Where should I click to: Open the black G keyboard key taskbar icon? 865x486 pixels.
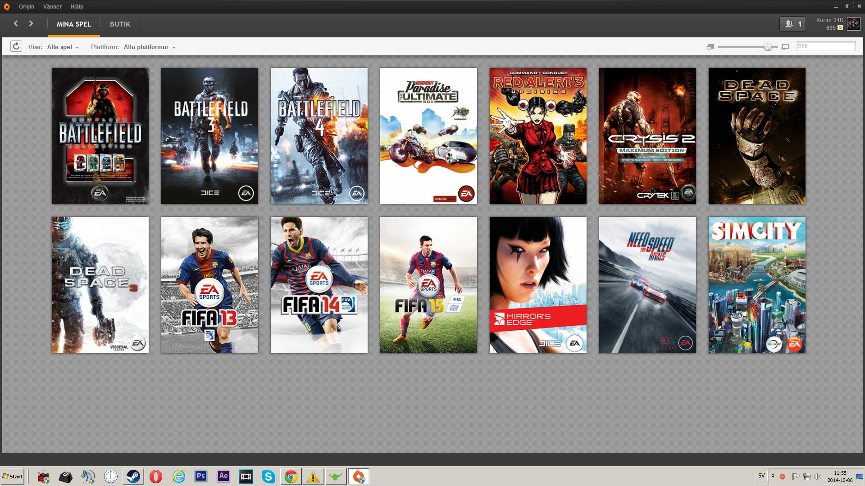click(x=66, y=477)
